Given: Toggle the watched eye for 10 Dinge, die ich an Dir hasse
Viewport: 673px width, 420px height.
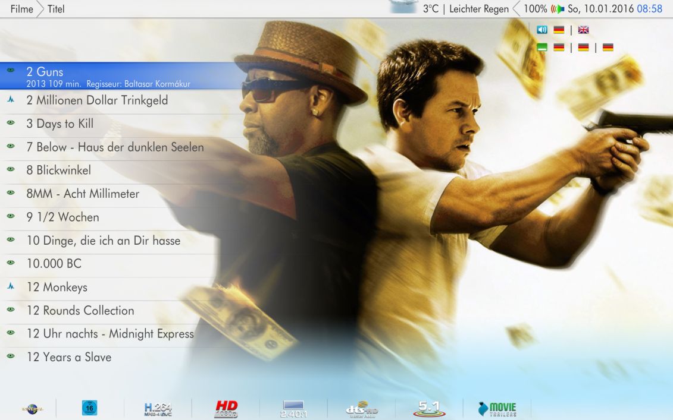Looking at the screenshot, I should click(x=11, y=239).
